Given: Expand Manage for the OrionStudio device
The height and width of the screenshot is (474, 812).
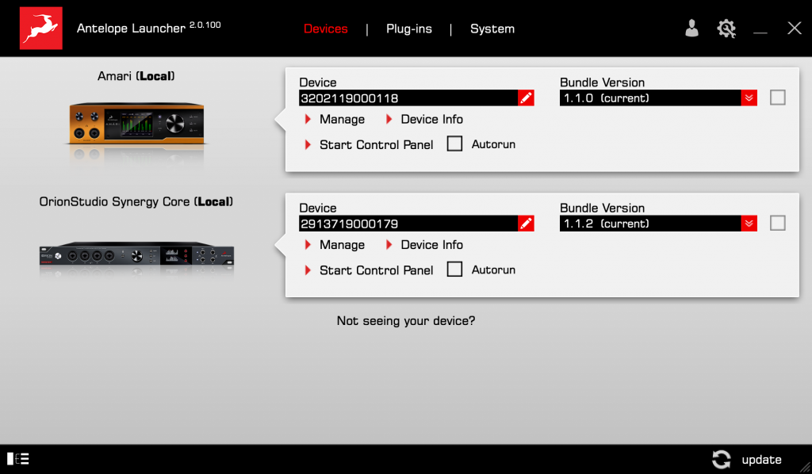Looking at the screenshot, I should click(335, 245).
